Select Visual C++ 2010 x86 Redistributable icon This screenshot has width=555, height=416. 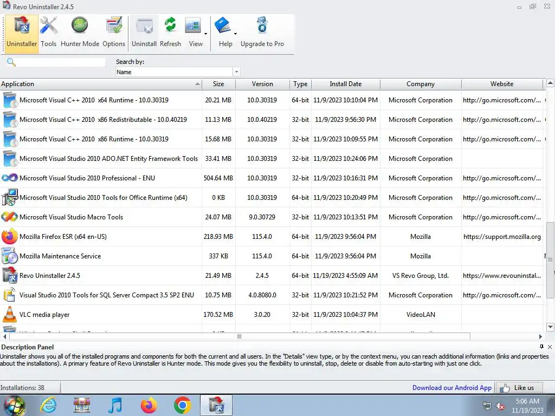click(x=10, y=120)
